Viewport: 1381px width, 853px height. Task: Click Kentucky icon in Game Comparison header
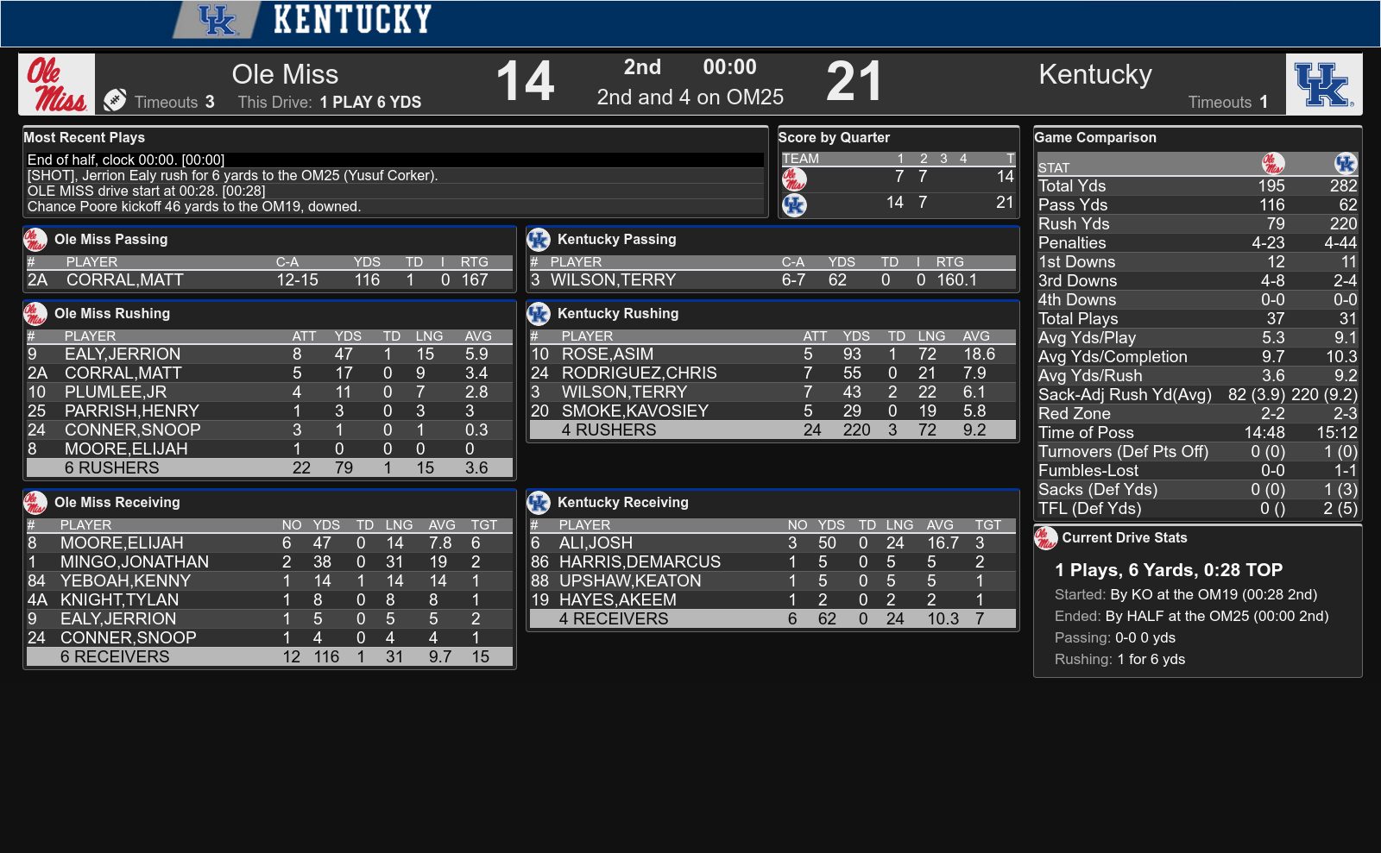pyautogui.click(x=1346, y=163)
